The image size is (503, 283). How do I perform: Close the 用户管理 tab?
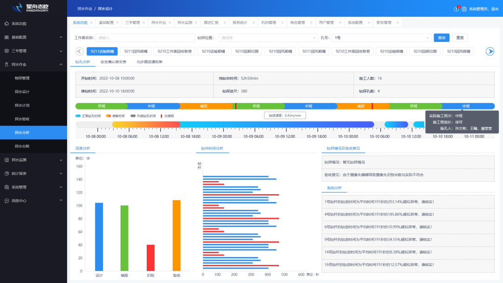[x=340, y=22]
